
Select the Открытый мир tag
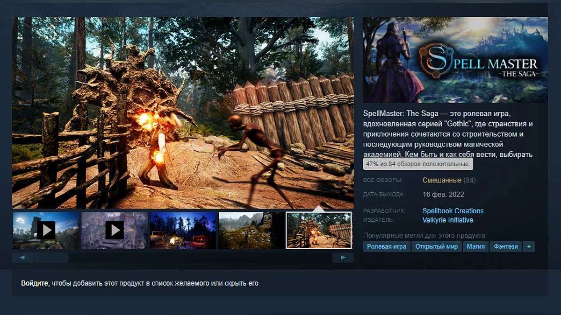click(x=437, y=246)
